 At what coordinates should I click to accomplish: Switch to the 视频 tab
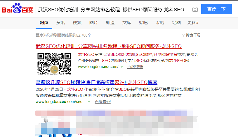pyautogui.click(x=77, y=23)
